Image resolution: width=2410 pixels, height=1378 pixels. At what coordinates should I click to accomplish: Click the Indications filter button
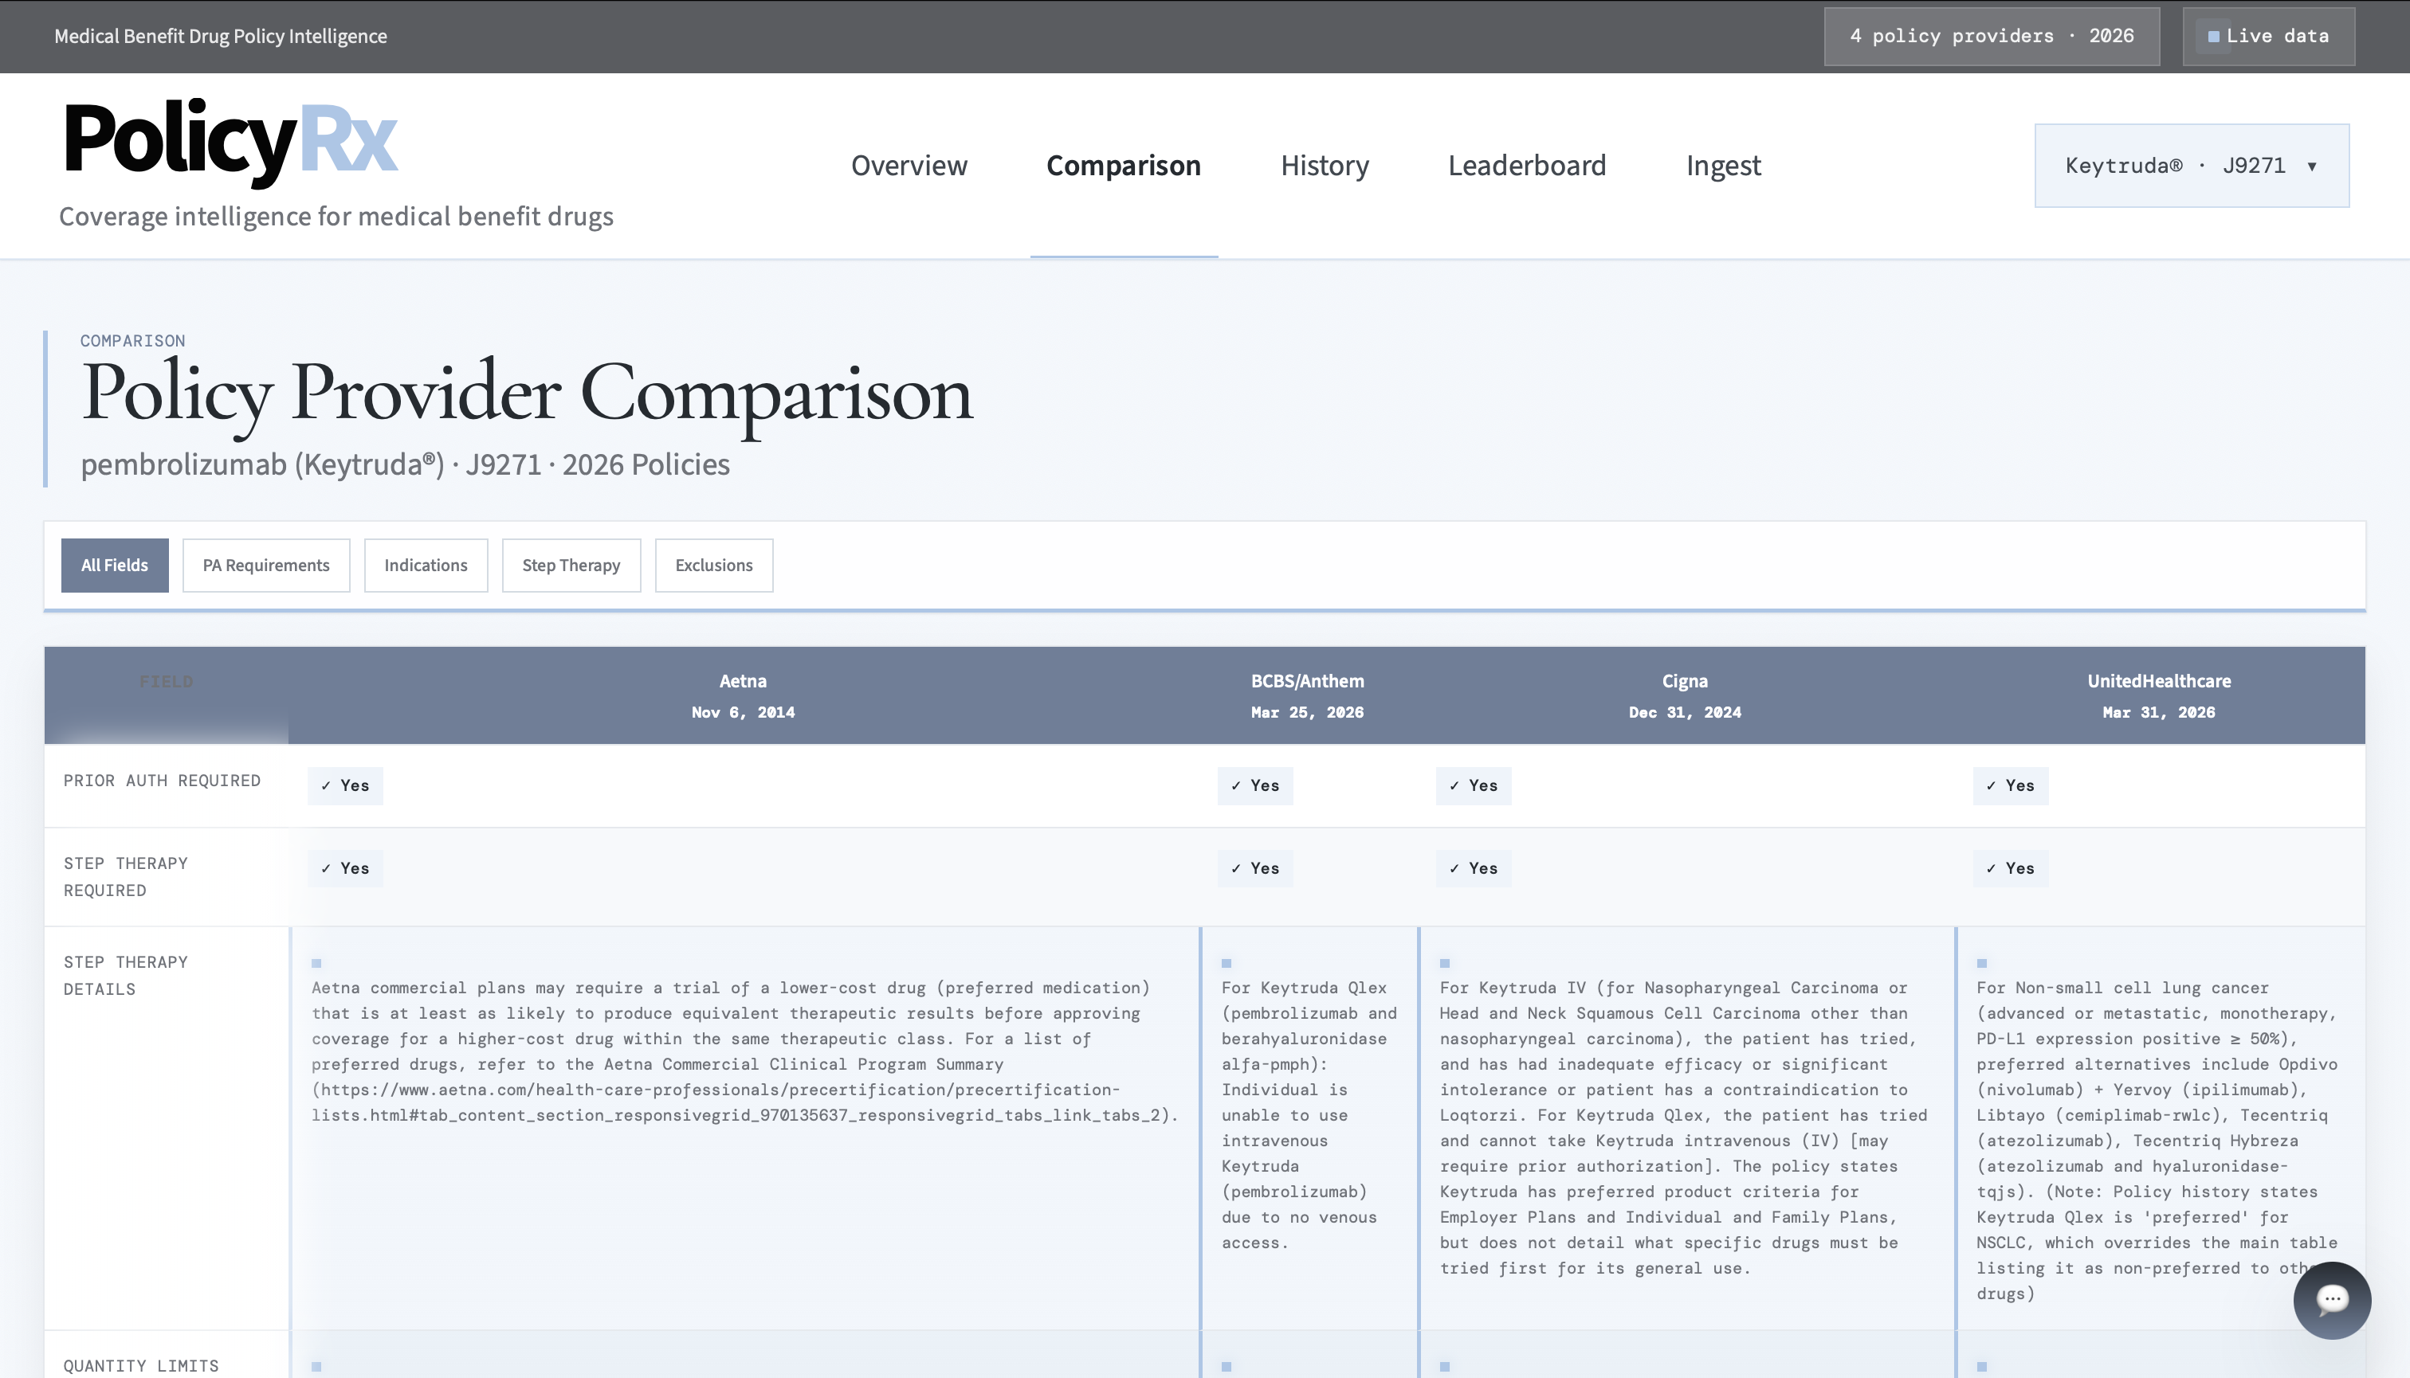pos(426,565)
